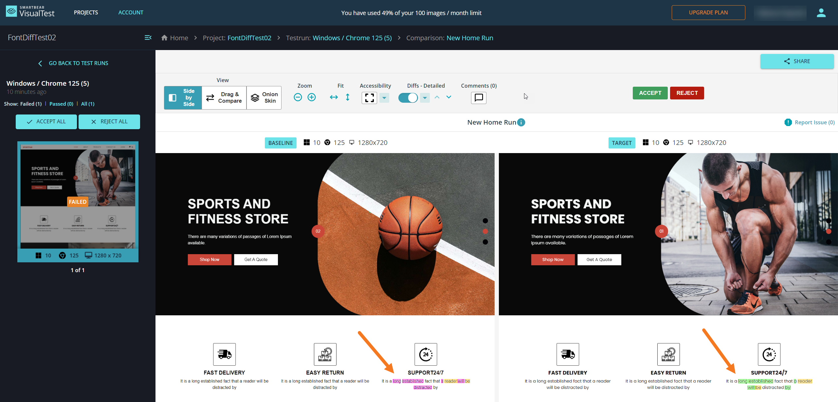The width and height of the screenshot is (838, 402).
Task: Switch to Side by Side view
Action: coord(183,97)
